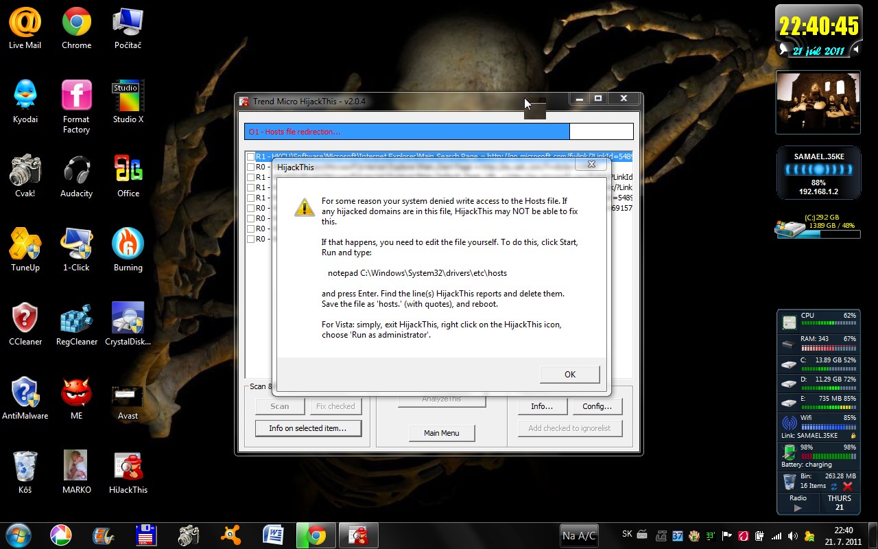Click the Na A/C power toolbar
Image resolution: width=878 pixels, height=549 pixels.
pyautogui.click(x=579, y=536)
